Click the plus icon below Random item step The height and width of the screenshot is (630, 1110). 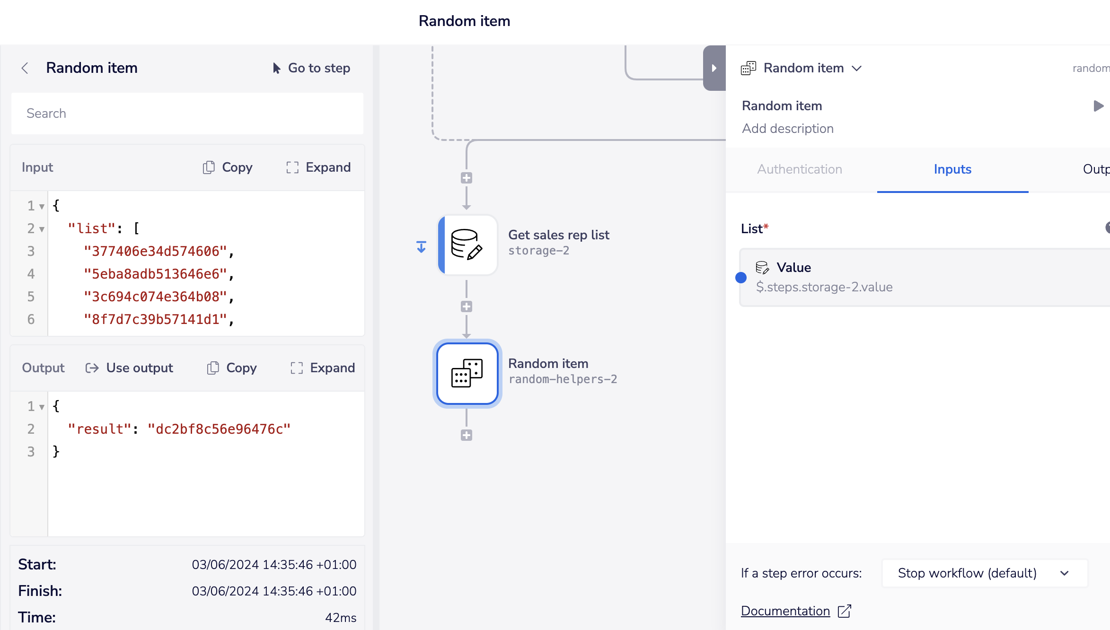[x=467, y=435]
